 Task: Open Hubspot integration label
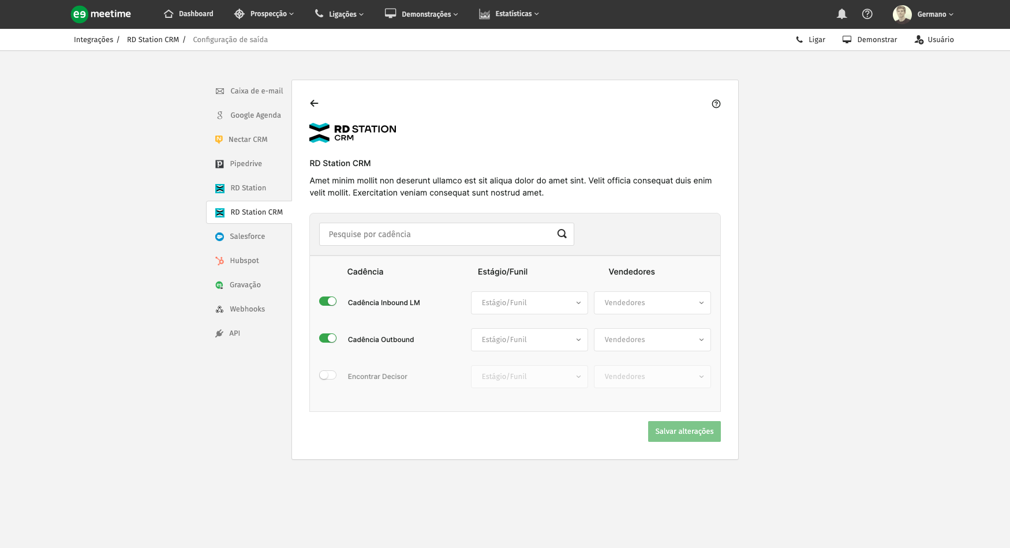[244, 261]
